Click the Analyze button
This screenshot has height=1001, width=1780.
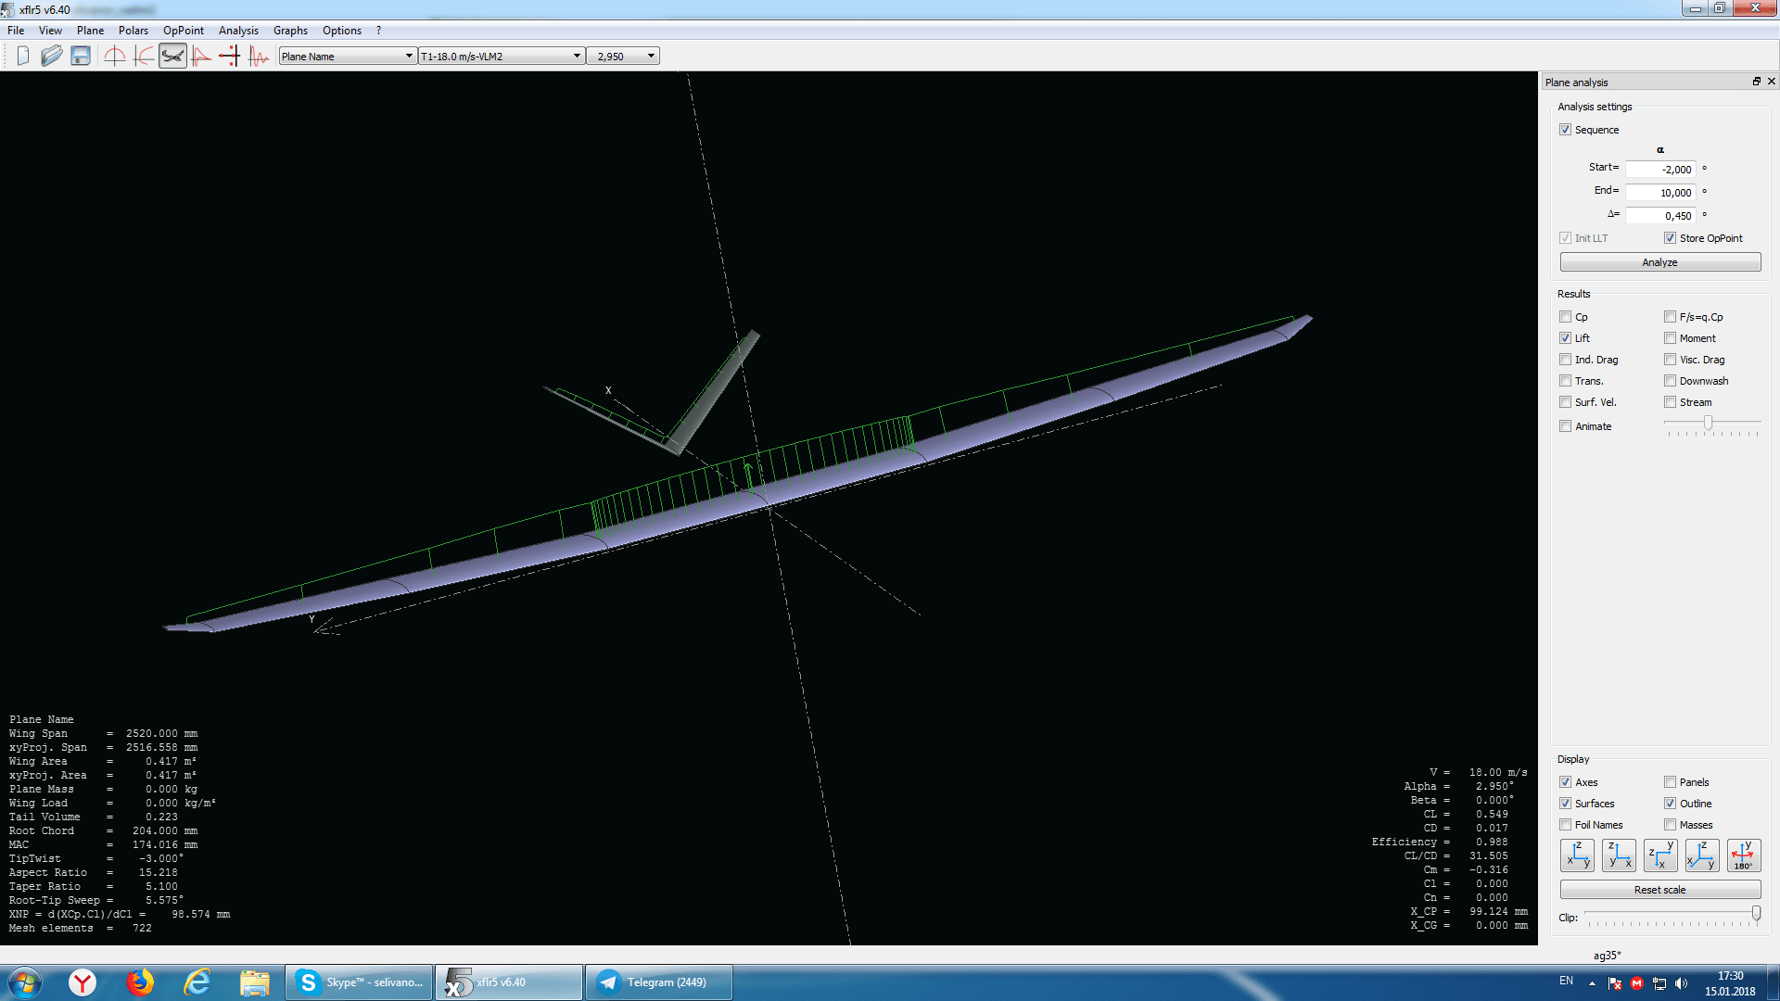1659,262
